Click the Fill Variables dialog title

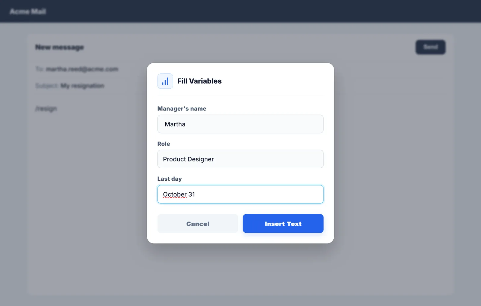tap(199, 81)
